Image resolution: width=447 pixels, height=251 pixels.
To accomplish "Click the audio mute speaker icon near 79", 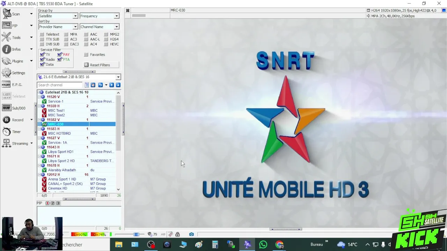I will 150,234.
